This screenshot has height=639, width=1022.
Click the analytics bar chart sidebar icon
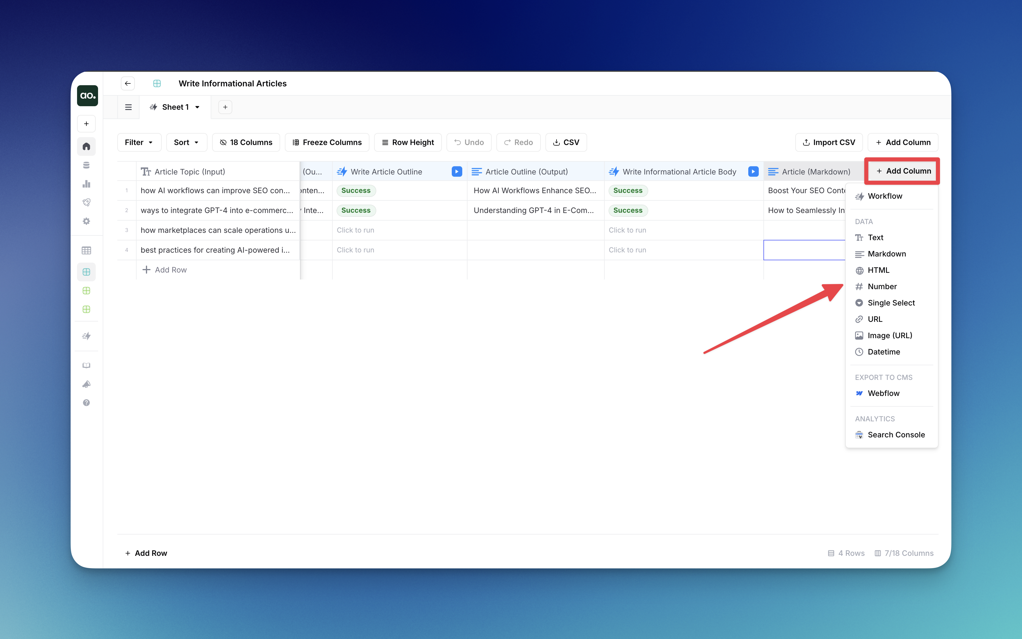pyautogui.click(x=86, y=184)
